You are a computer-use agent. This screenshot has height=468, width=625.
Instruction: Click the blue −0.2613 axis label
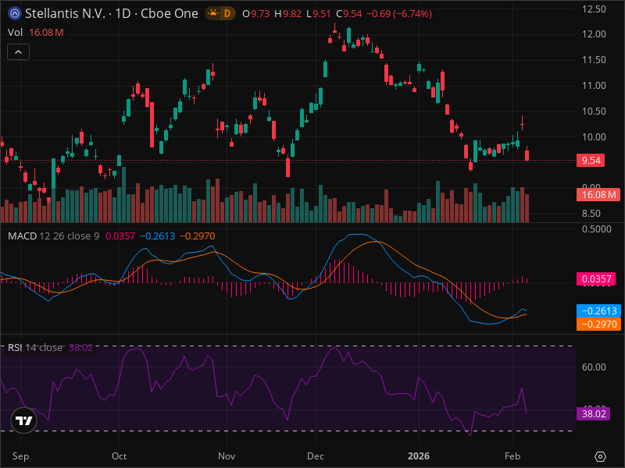598,310
